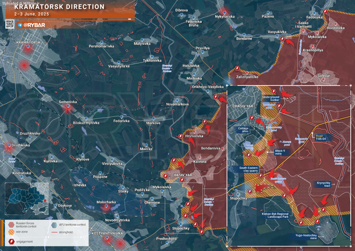Click the settlement marker above Pershomar'ivka
The height and width of the screenshot is (251, 355).
click(101, 42)
